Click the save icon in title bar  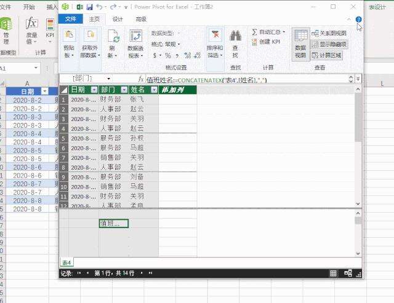[90, 7]
